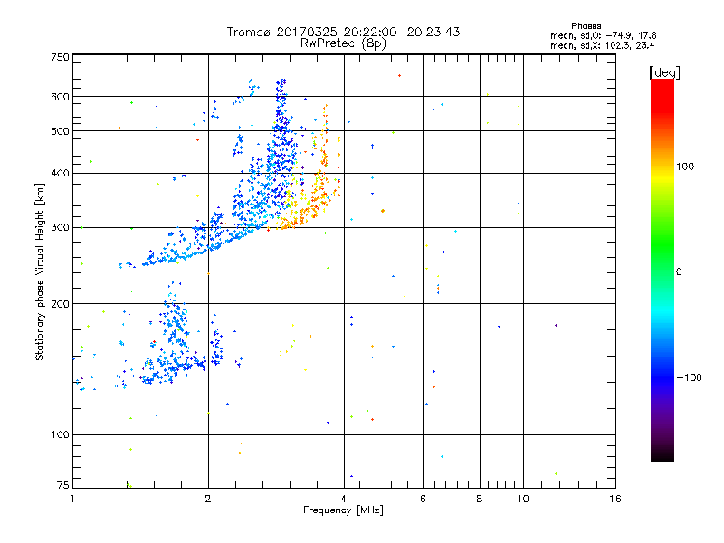724x543 pixels.
Task: Click the y-axis '100' height tick label
Action: (x=60, y=434)
